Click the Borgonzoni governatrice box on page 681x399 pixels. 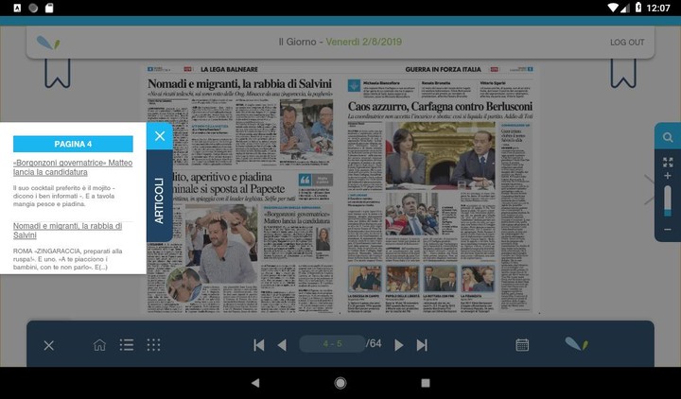298,233
